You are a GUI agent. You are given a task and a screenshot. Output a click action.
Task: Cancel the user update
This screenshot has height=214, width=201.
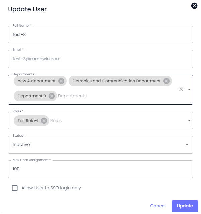tap(158, 206)
